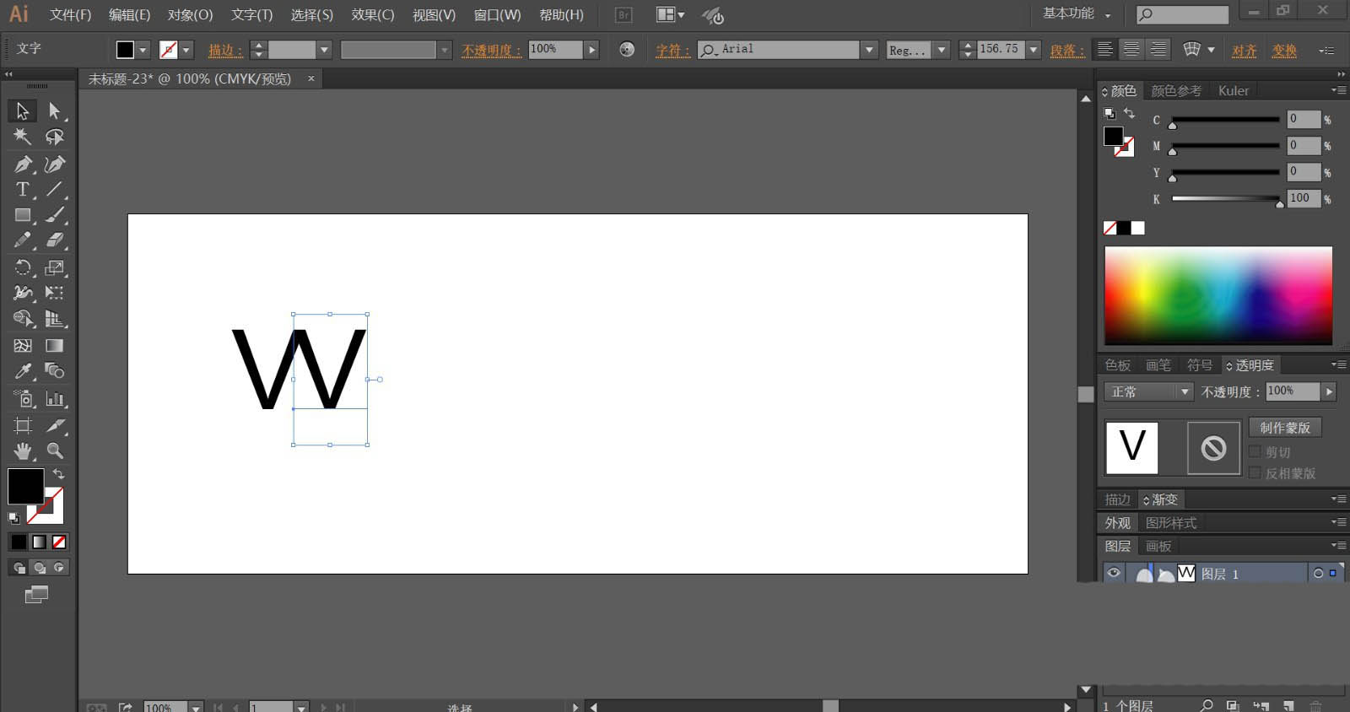Select the Perspective Grid tool
Screen dimensions: 1350x712
pyautogui.click(x=54, y=319)
